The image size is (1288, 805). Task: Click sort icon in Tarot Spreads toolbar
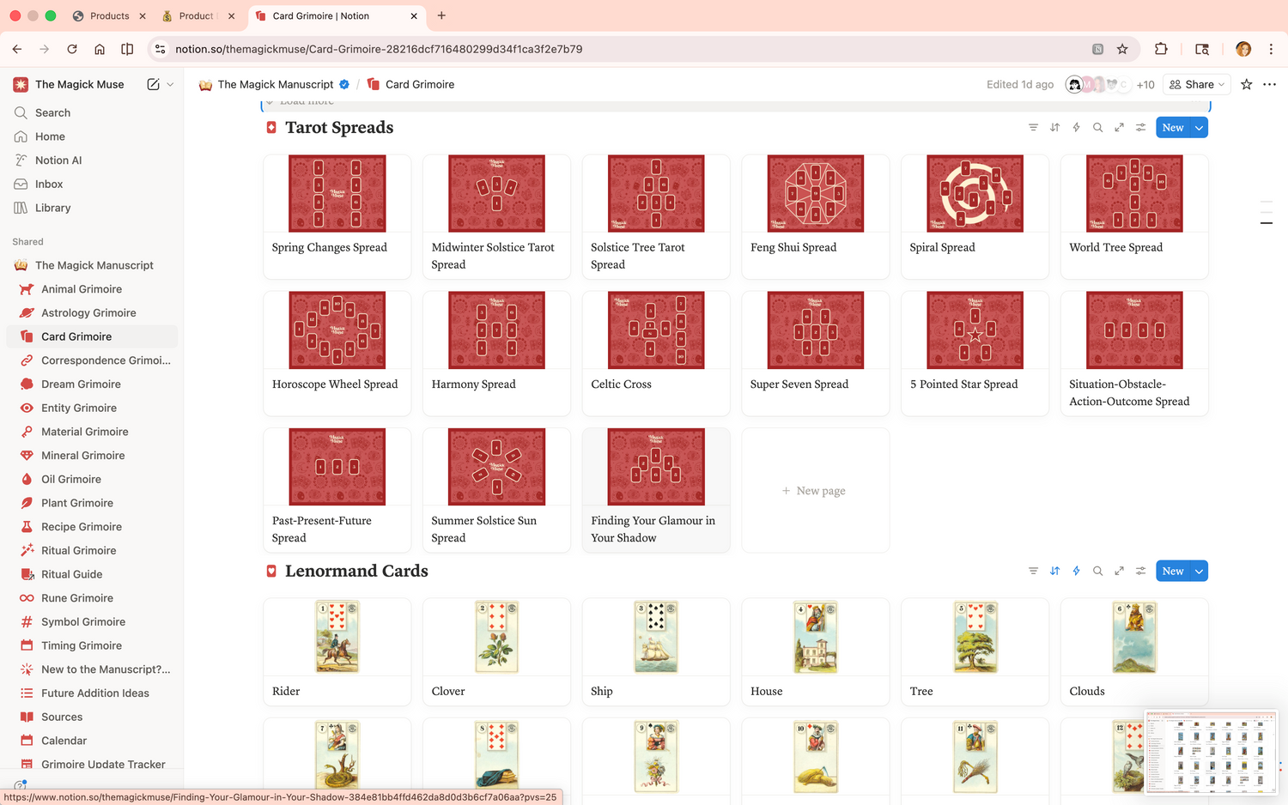(x=1054, y=127)
